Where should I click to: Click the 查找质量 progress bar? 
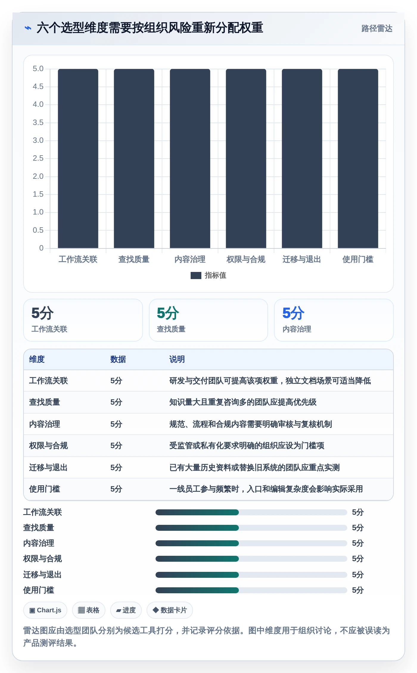(x=251, y=528)
